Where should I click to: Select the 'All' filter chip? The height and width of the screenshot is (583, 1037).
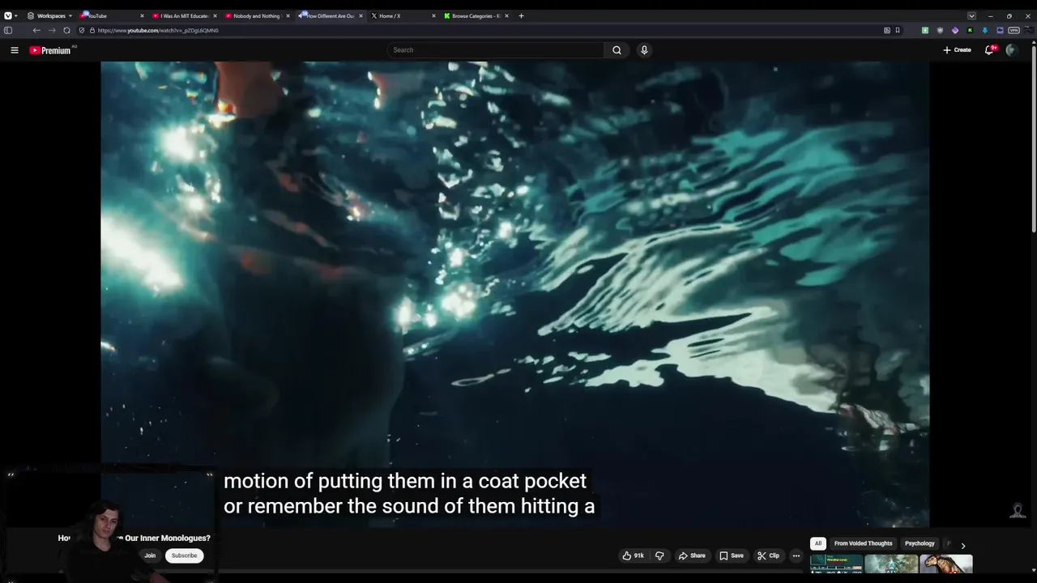(x=818, y=543)
